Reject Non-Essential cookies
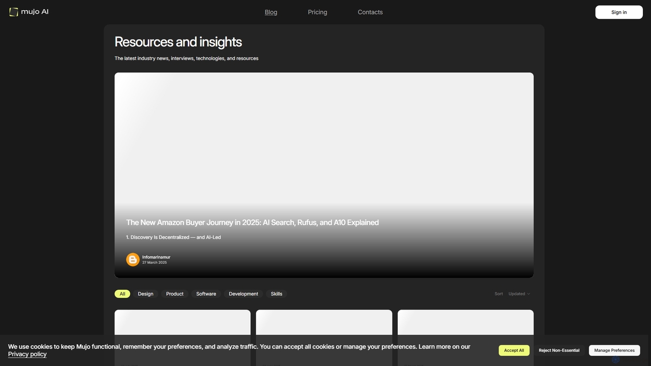Viewport: 651px width, 366px height. coord(559,350)
